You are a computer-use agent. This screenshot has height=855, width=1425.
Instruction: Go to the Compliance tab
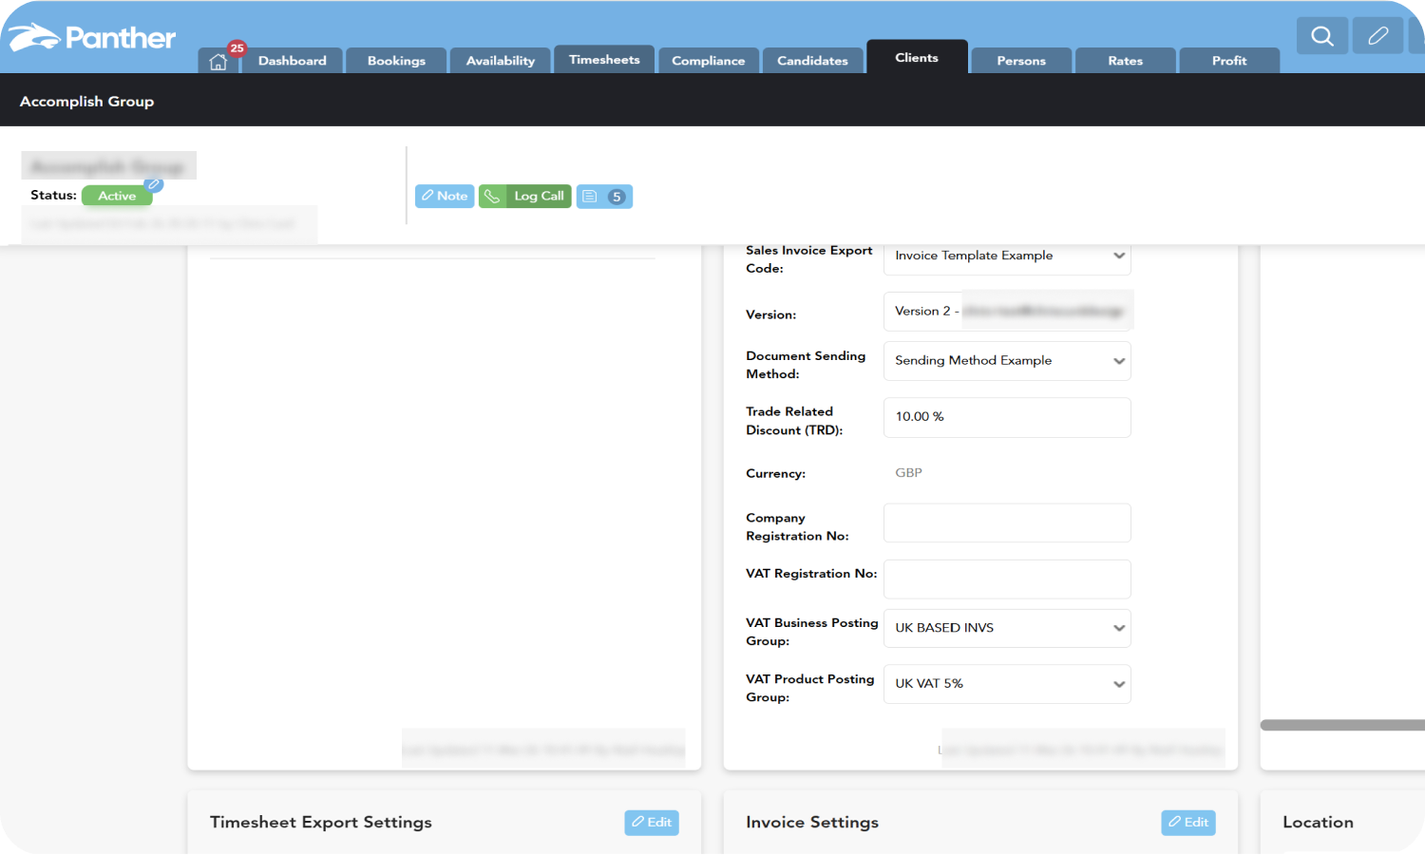[708, 61]
